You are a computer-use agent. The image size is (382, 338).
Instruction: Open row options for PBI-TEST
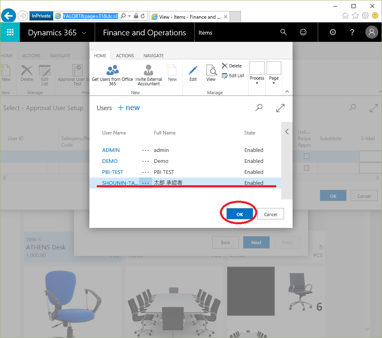(x=145, y=172)
